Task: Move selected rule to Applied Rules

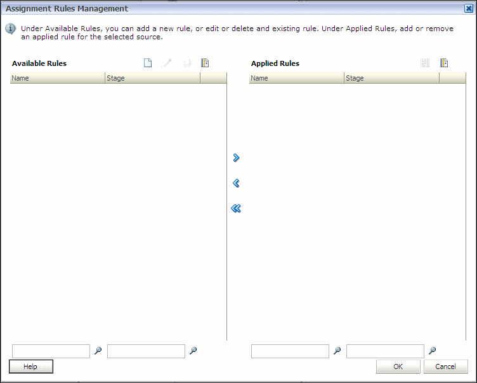Action: 236,158
